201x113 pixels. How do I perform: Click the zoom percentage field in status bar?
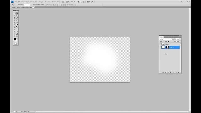point(13,112)
